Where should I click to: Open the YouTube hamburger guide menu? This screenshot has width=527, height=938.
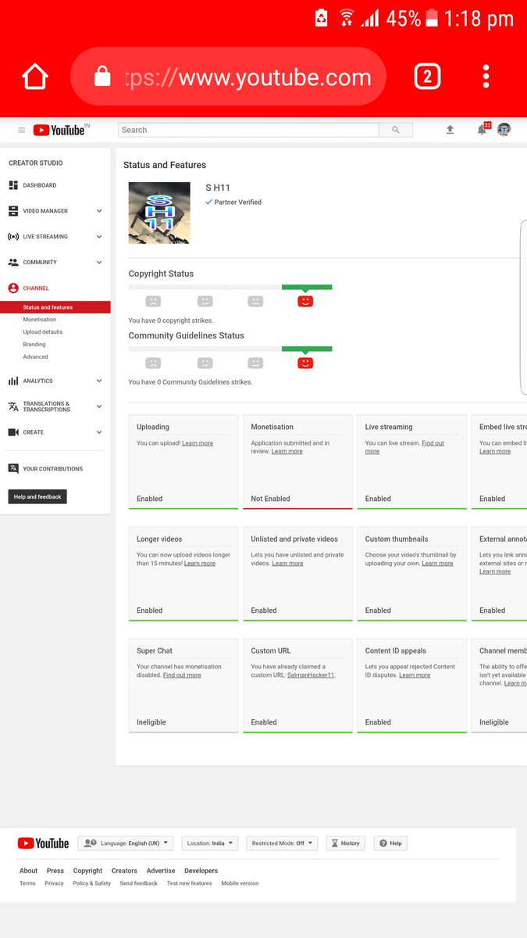click(x=21, y=131)
